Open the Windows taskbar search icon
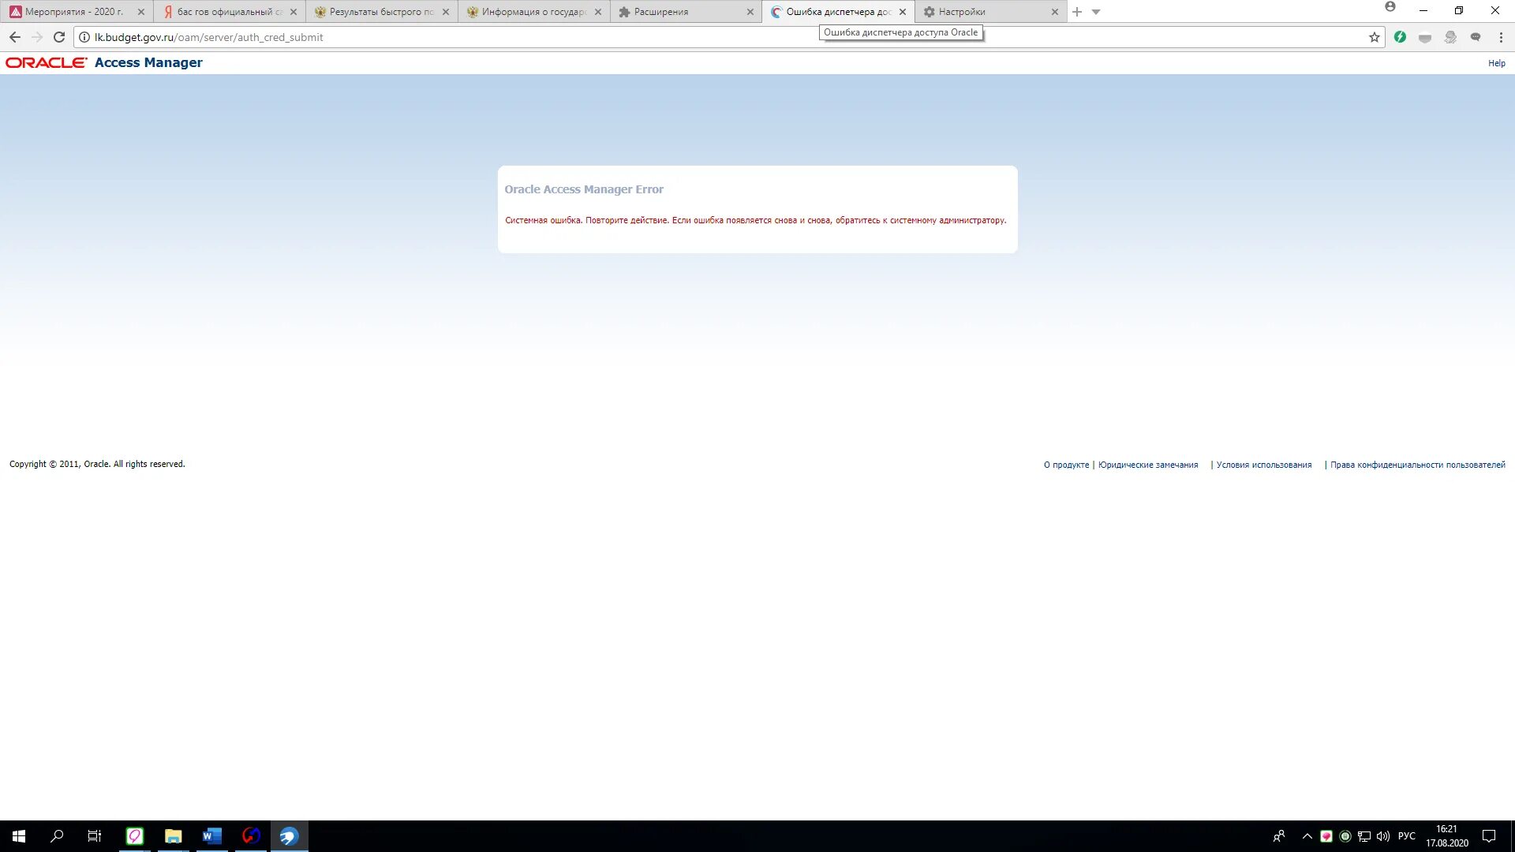The height and width of the screenshot is (852, 1515). pyautogui.click(x=56, y=835)
